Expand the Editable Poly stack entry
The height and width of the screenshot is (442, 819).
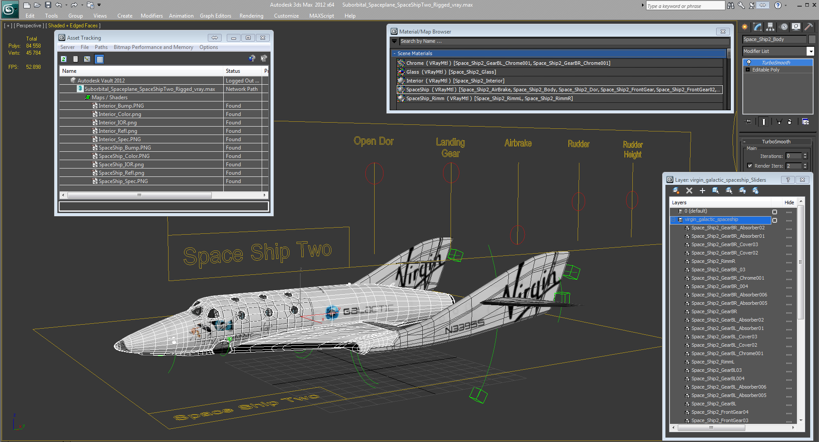click(748, 70)
